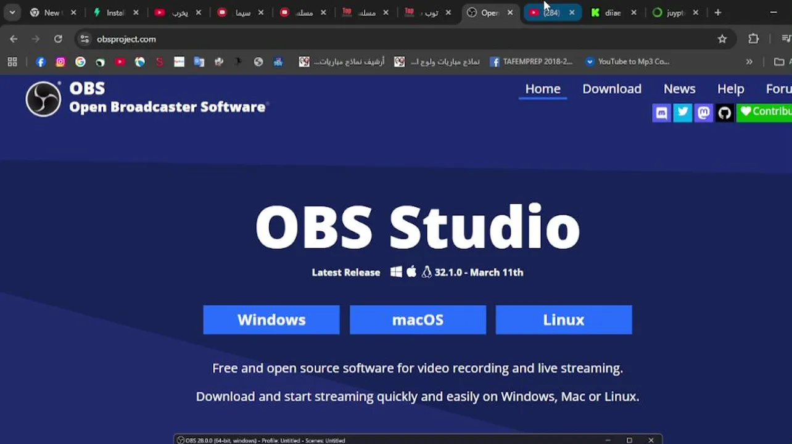Open OBS Twitter icon link
This screenshot has height=444, width=792.
pos(682,112)
